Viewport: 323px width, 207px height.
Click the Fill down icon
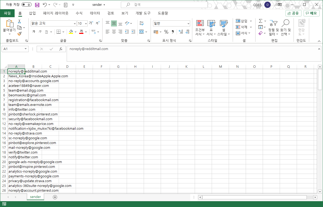tap(261, 27)
